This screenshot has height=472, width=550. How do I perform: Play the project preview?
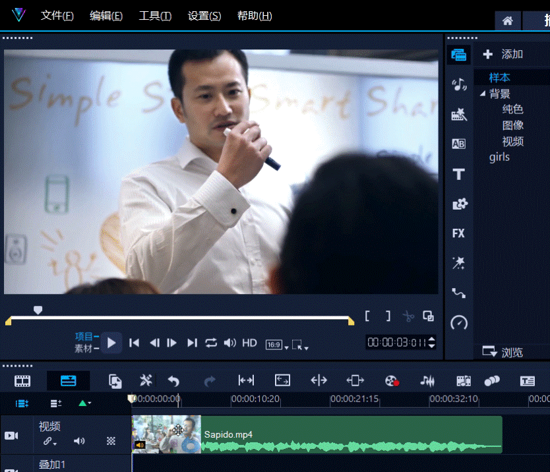point(111,343)
